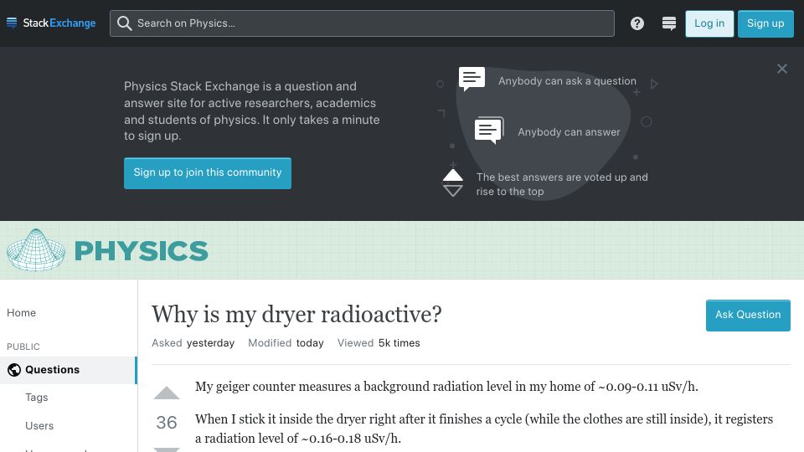The width and height of the screenshot is (804, 452).
Task: Click the Physics site logo
Action: (107, 250)
